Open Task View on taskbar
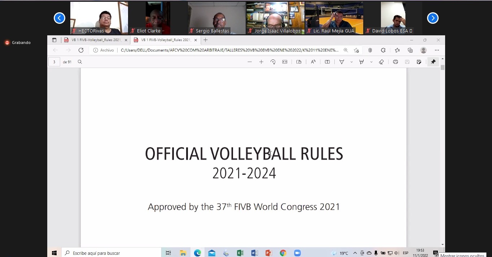Image resolution: width=492 pixels, height=257 pixels. pyautogui.click(x=168, y=253)
